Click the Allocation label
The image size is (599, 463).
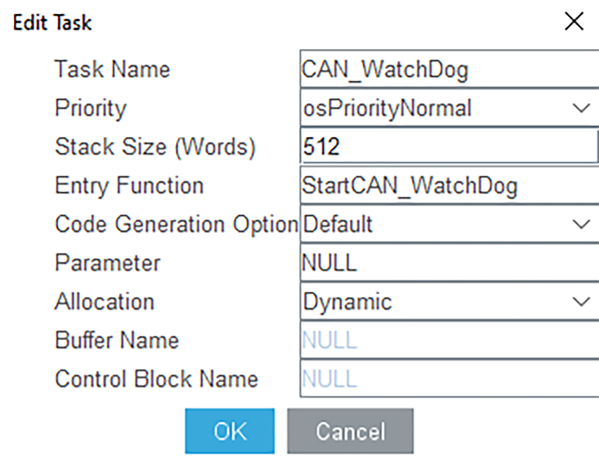(104, 302)
